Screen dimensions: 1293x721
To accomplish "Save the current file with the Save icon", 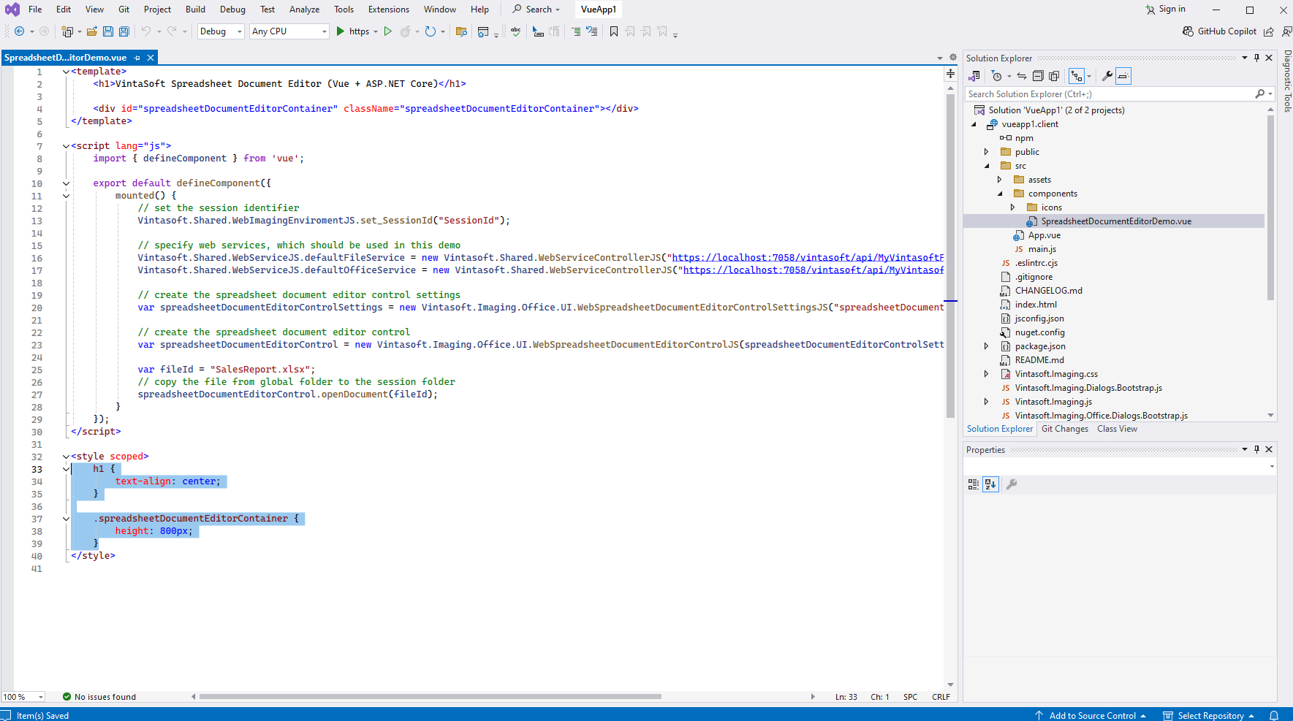I will 108,31.
